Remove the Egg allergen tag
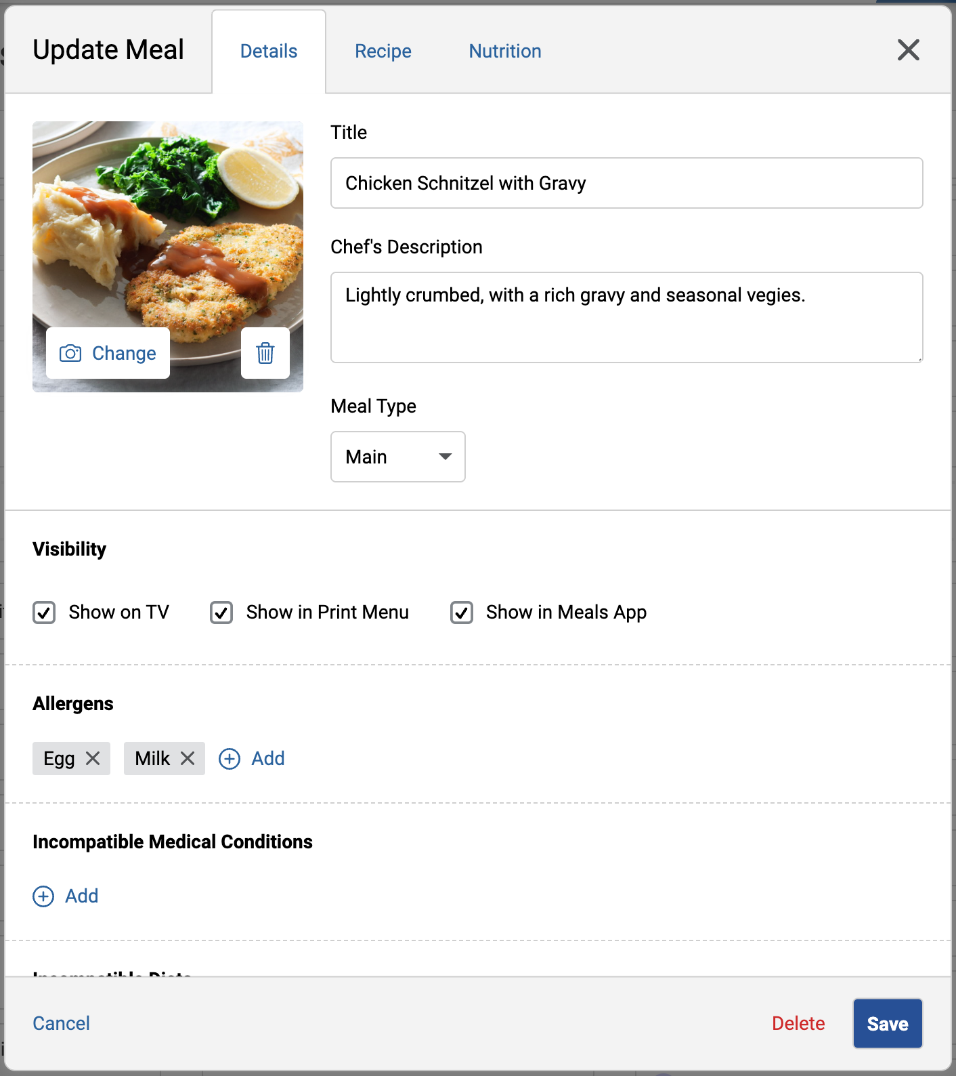The width and height of the screenshot is (956, 1076). pyautogui.click(x=93, y=758)
